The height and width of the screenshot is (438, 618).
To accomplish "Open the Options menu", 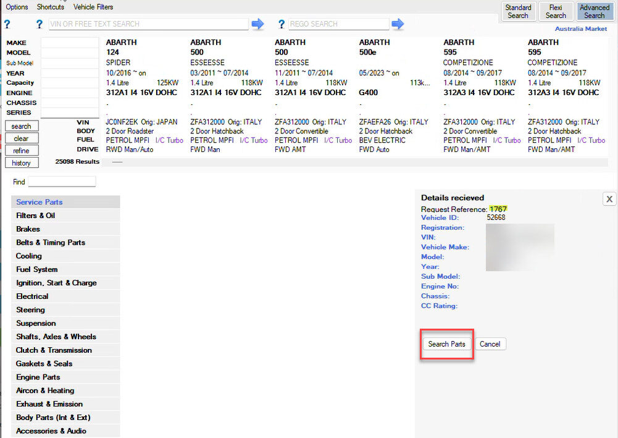I will point(17,7).
